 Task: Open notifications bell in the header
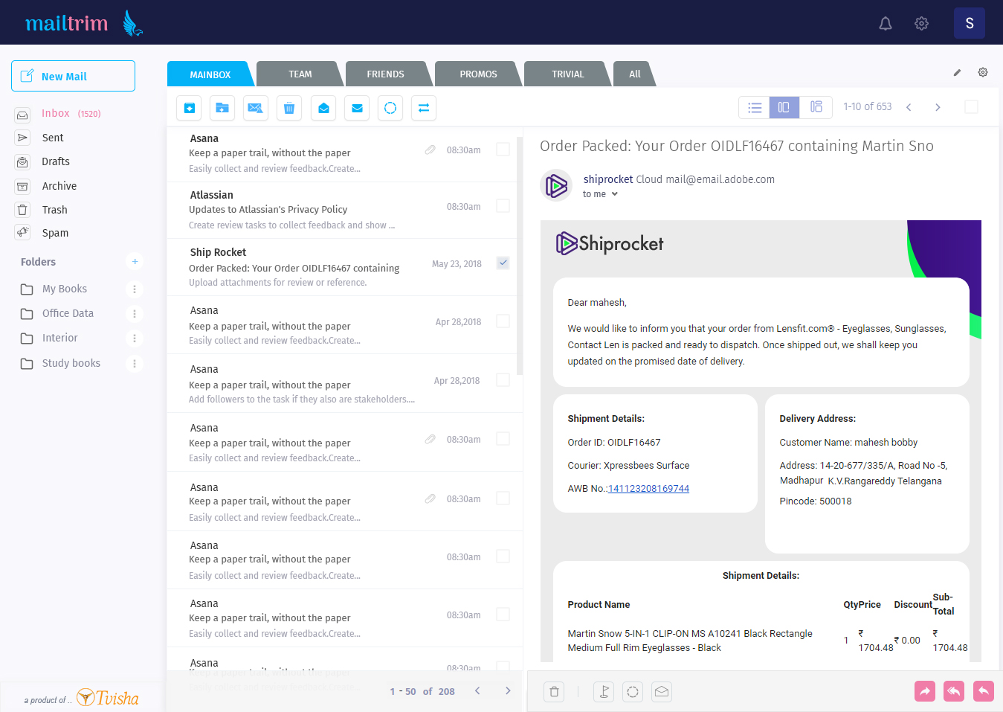pyautogui.click(x=886, y=24)
